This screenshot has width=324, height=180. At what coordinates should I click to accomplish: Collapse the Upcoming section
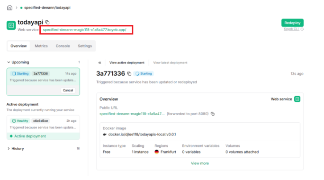[9, 62]
